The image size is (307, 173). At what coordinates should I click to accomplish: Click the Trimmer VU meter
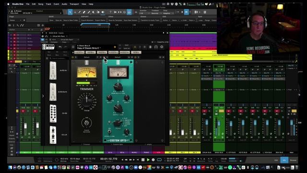click(86, 72)
